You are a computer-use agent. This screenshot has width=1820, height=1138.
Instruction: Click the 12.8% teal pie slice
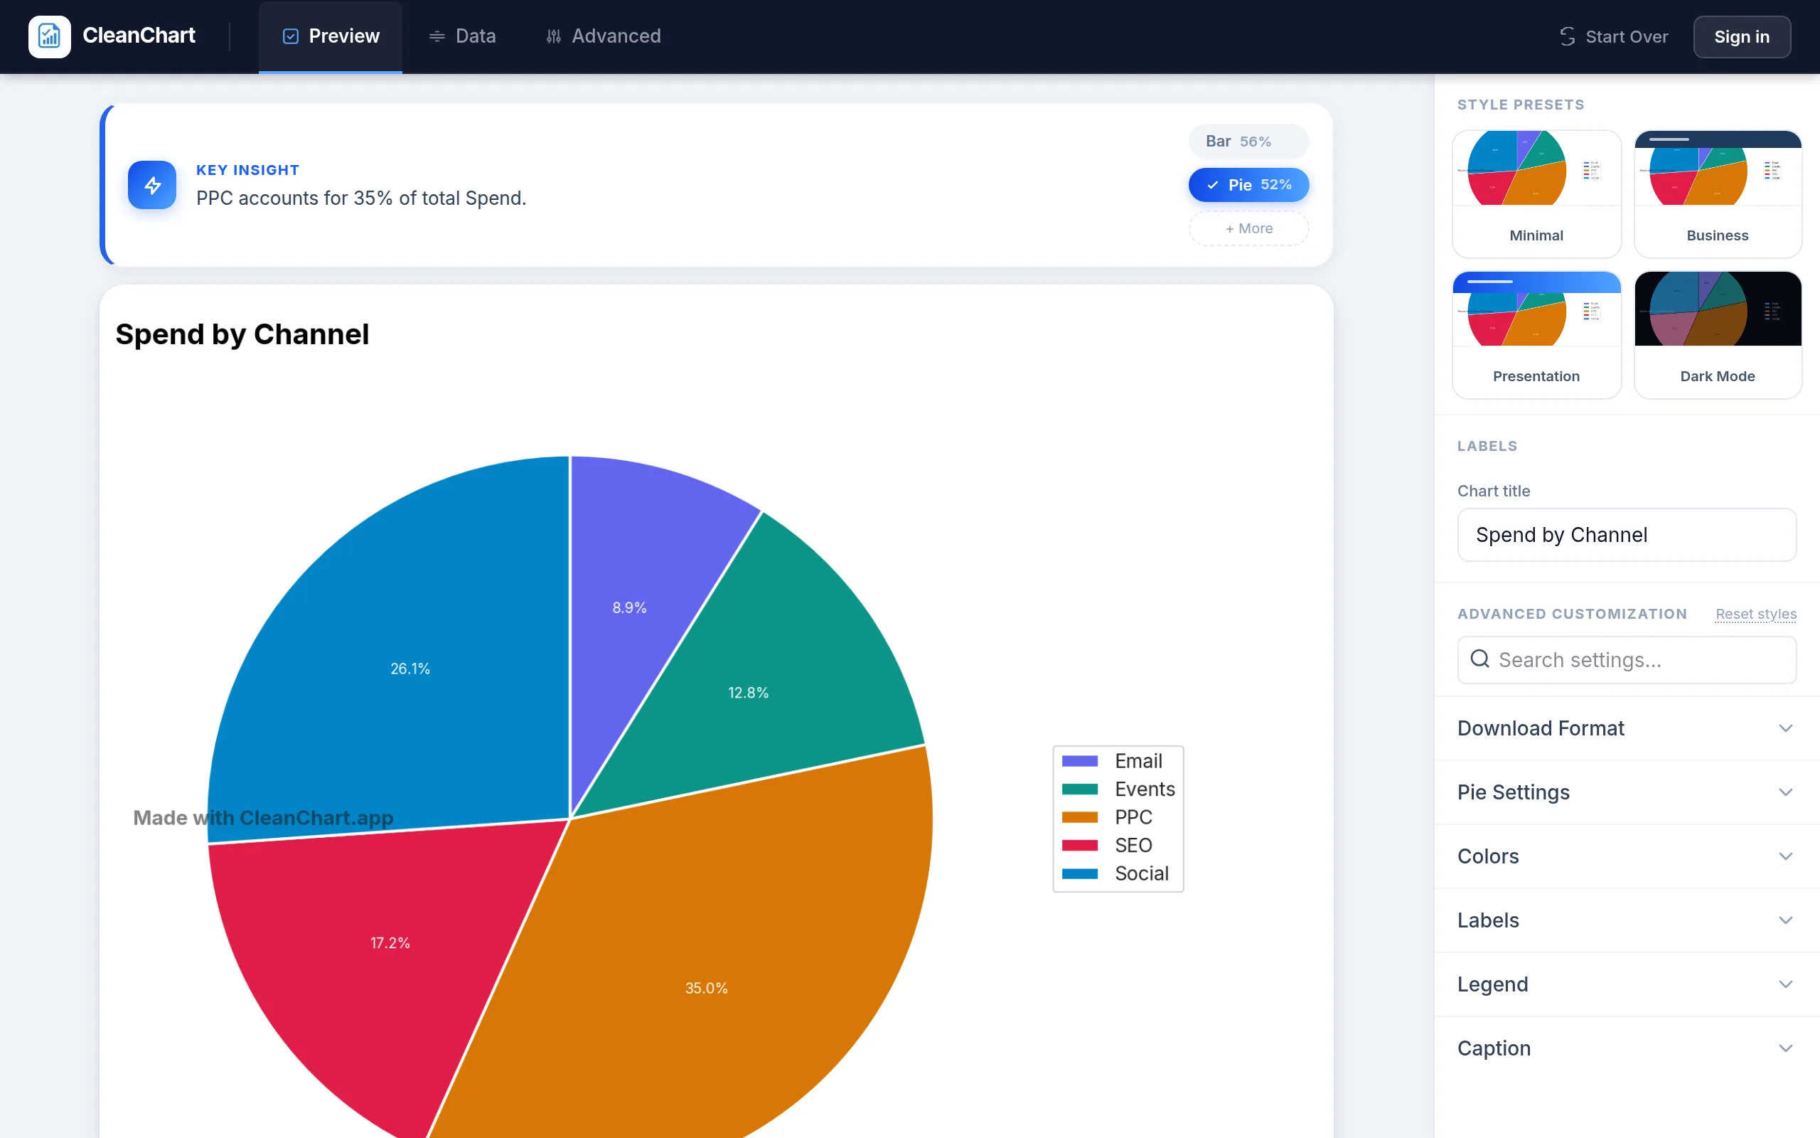coord(749,693)
